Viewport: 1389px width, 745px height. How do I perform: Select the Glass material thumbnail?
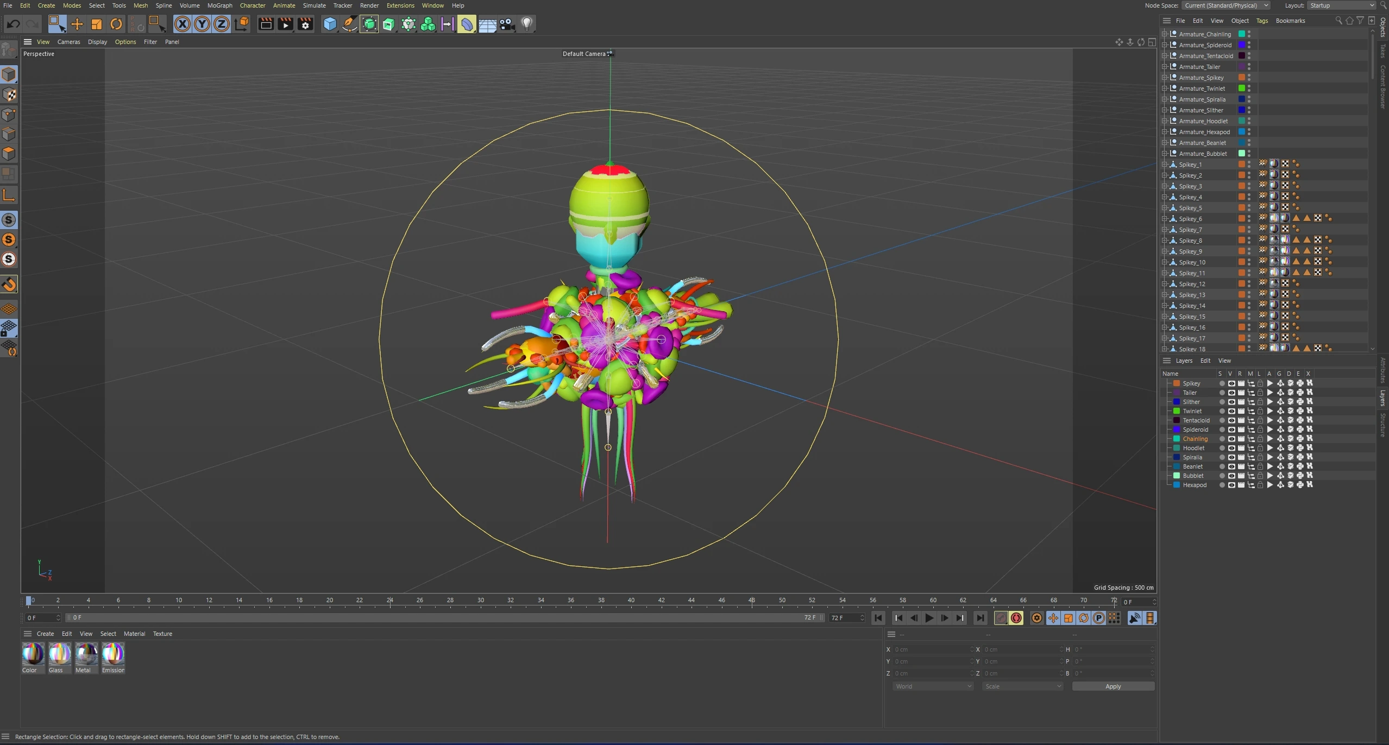point(59,654)
